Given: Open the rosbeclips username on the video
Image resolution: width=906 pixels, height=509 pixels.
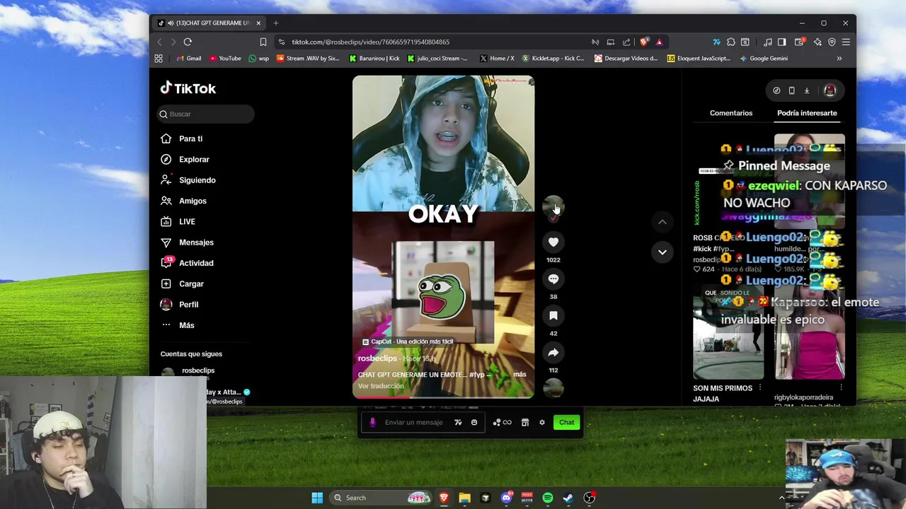Looking at the screenshot, I should (377, 358).
